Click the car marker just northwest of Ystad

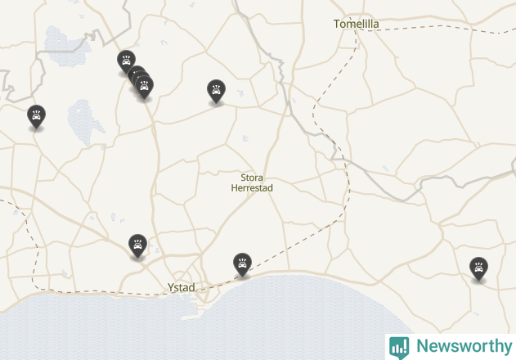pyautogui.click(x=137, y=245)
